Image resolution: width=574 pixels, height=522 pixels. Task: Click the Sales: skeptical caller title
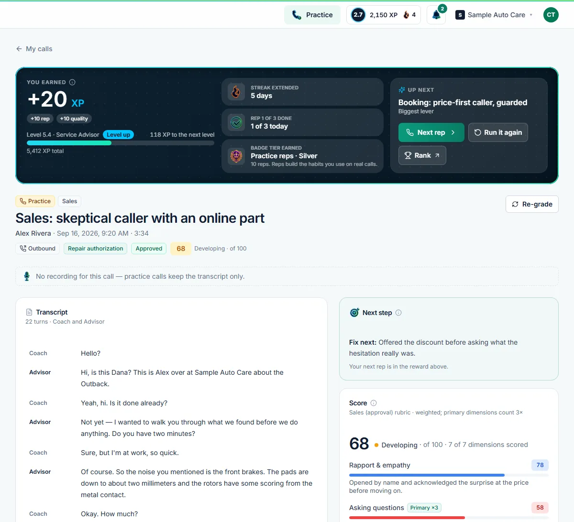click(140, 218)
